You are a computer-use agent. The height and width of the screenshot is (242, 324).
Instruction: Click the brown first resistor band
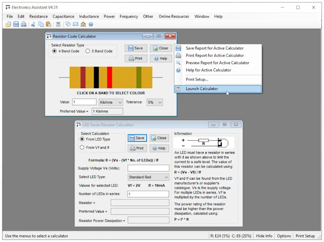click(83, 77)
